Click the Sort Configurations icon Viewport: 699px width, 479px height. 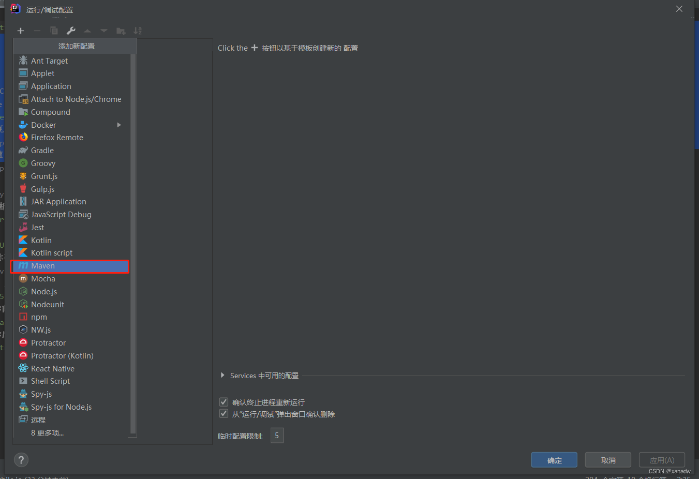point(138,31)
